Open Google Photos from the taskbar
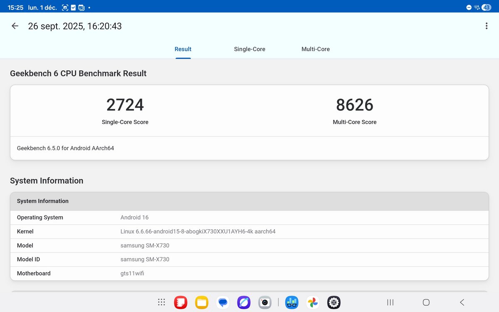The image size is (499, 312). 312,302
